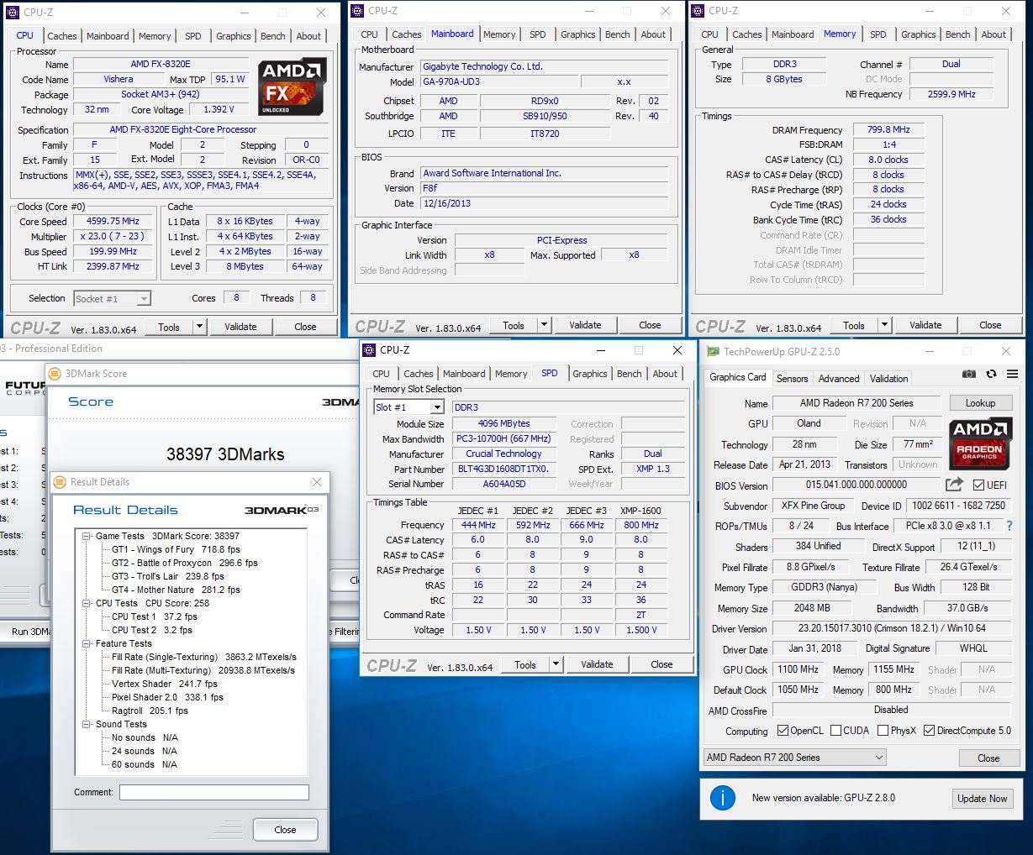Select the Ragtroll 205.1 fps row
Image resolution: width=1033 pixels, height=855 pixels.
150,711
